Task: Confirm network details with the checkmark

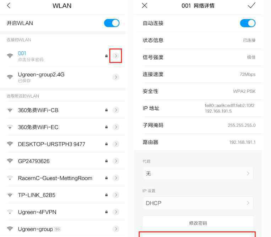Action: 251,5
